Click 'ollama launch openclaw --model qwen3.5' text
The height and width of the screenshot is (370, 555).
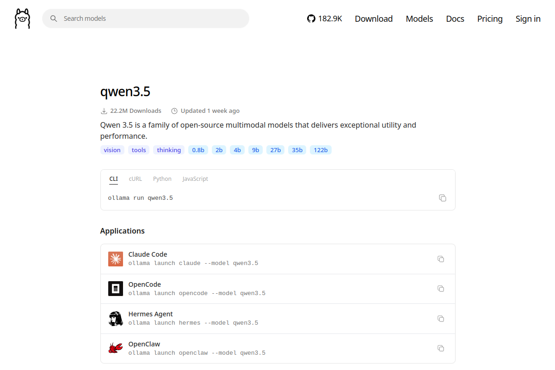coord(197,353)
